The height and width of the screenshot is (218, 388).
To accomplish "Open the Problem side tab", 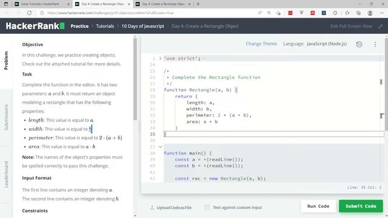I will pyautogui.click(x=6, y=61).
